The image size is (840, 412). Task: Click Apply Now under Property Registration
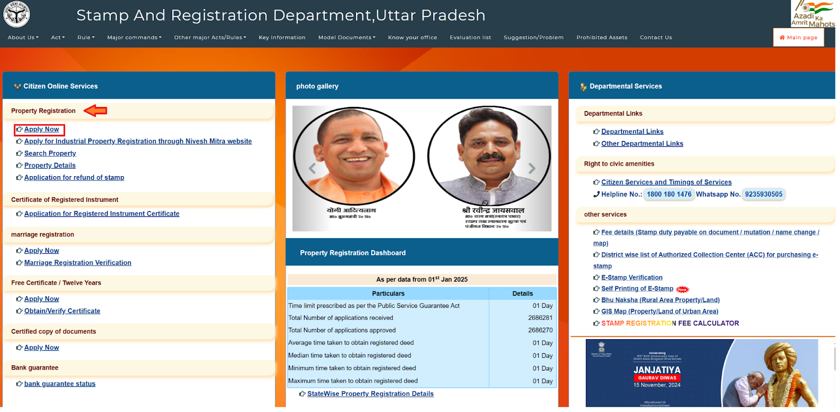pos(41,129)
